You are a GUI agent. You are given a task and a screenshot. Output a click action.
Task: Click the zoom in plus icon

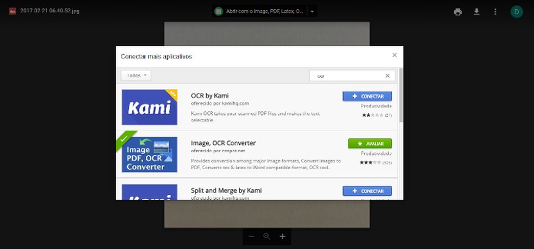pyautogui.click(x=282, y=237)
